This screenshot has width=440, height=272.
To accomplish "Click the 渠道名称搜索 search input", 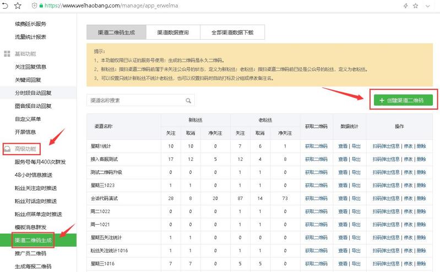I will click(140, 101).
